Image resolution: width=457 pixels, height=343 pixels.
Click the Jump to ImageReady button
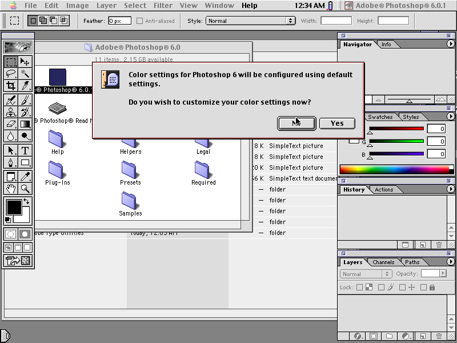[18, 261]
